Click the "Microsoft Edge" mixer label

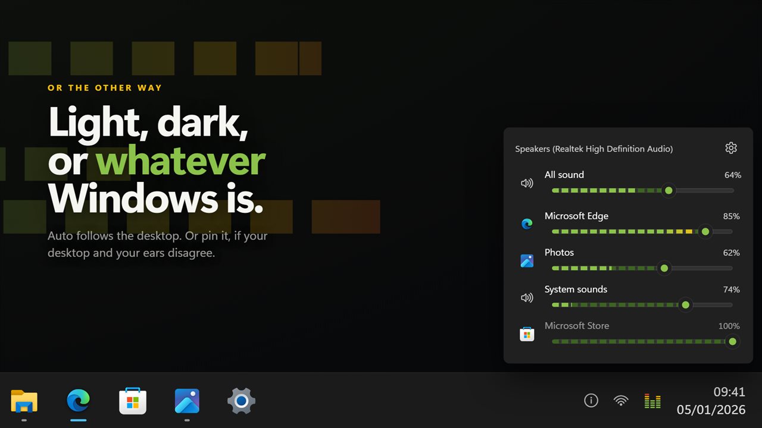576,216
